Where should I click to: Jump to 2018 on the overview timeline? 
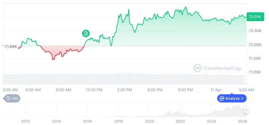pos(119,121)
